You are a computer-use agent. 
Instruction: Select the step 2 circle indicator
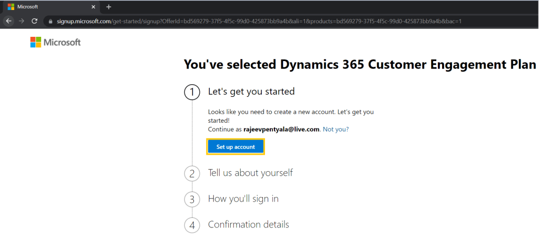pyautogui.click(x=192, y=173)
